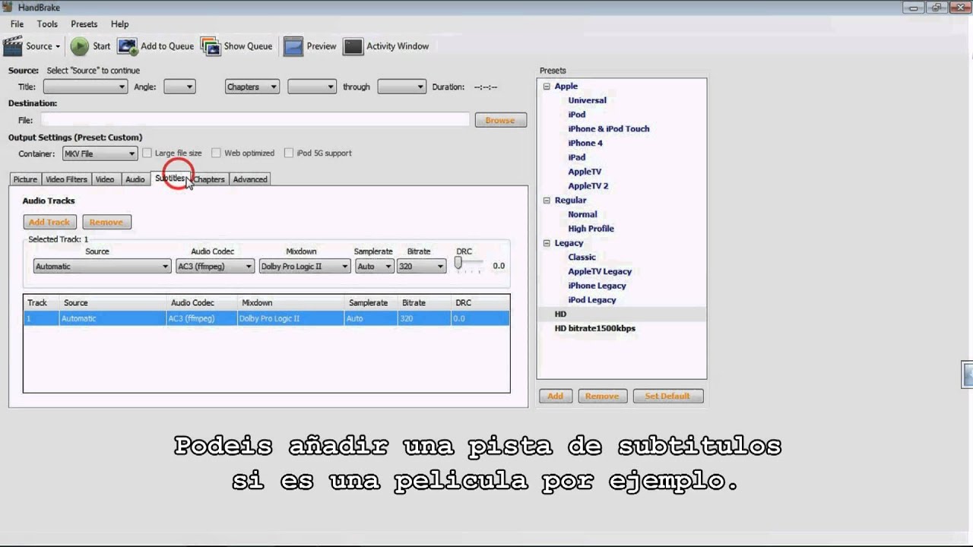The height and width of the screenshot is (547, 973).
Task: Click the Add Track button
Action: 49,222
